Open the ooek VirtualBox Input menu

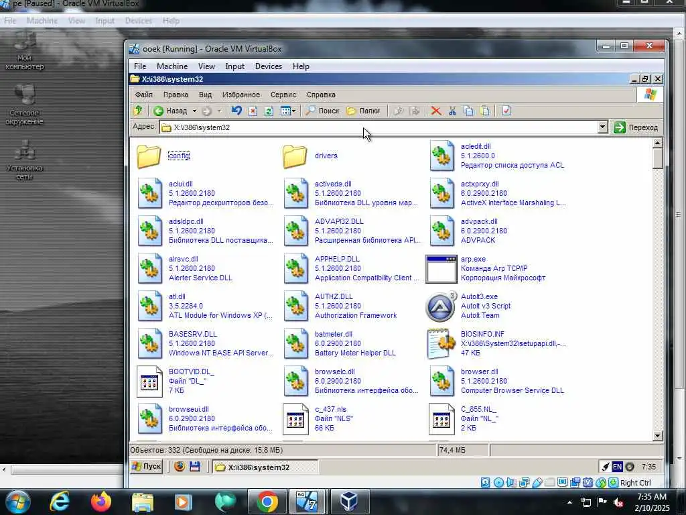coord(234,66)
